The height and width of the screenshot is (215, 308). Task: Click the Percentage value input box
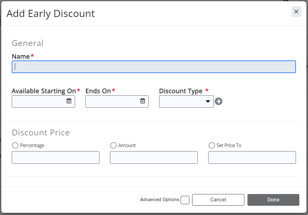pyautogui.click(x=56, y=157)
